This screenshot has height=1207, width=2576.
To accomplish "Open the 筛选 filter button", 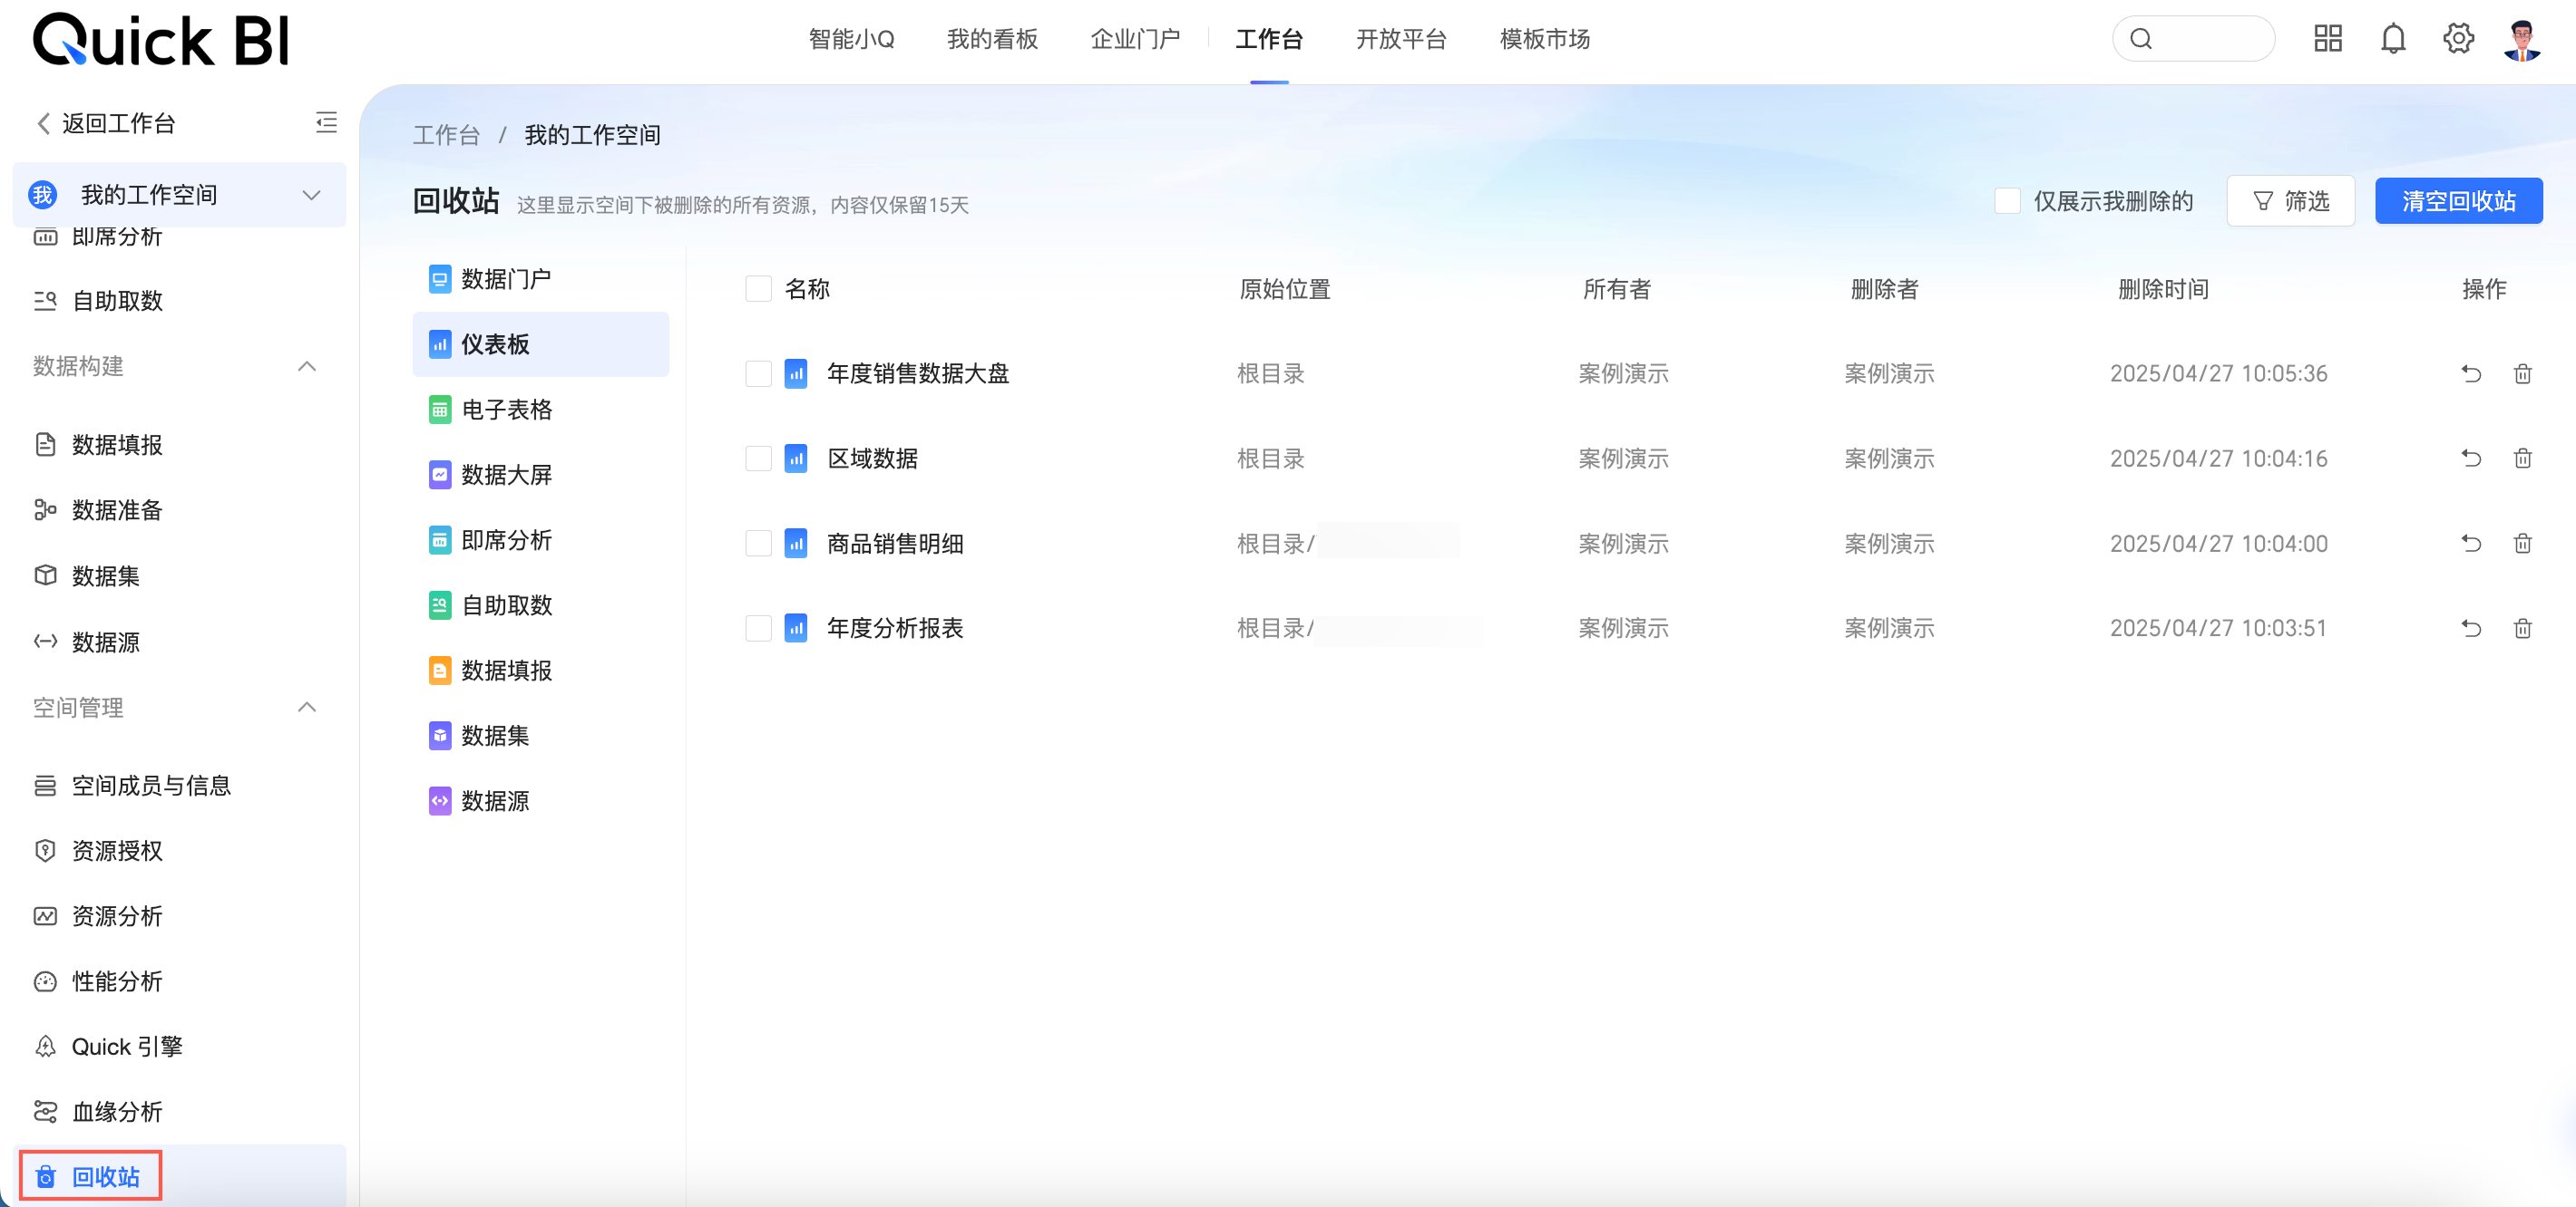I will tap(2290, 201).
